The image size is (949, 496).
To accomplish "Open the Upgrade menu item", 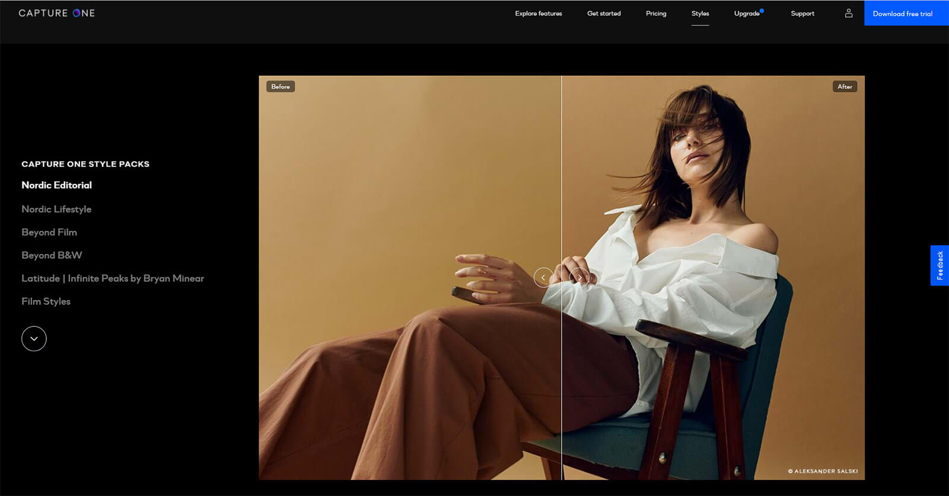I will point(747,13).
